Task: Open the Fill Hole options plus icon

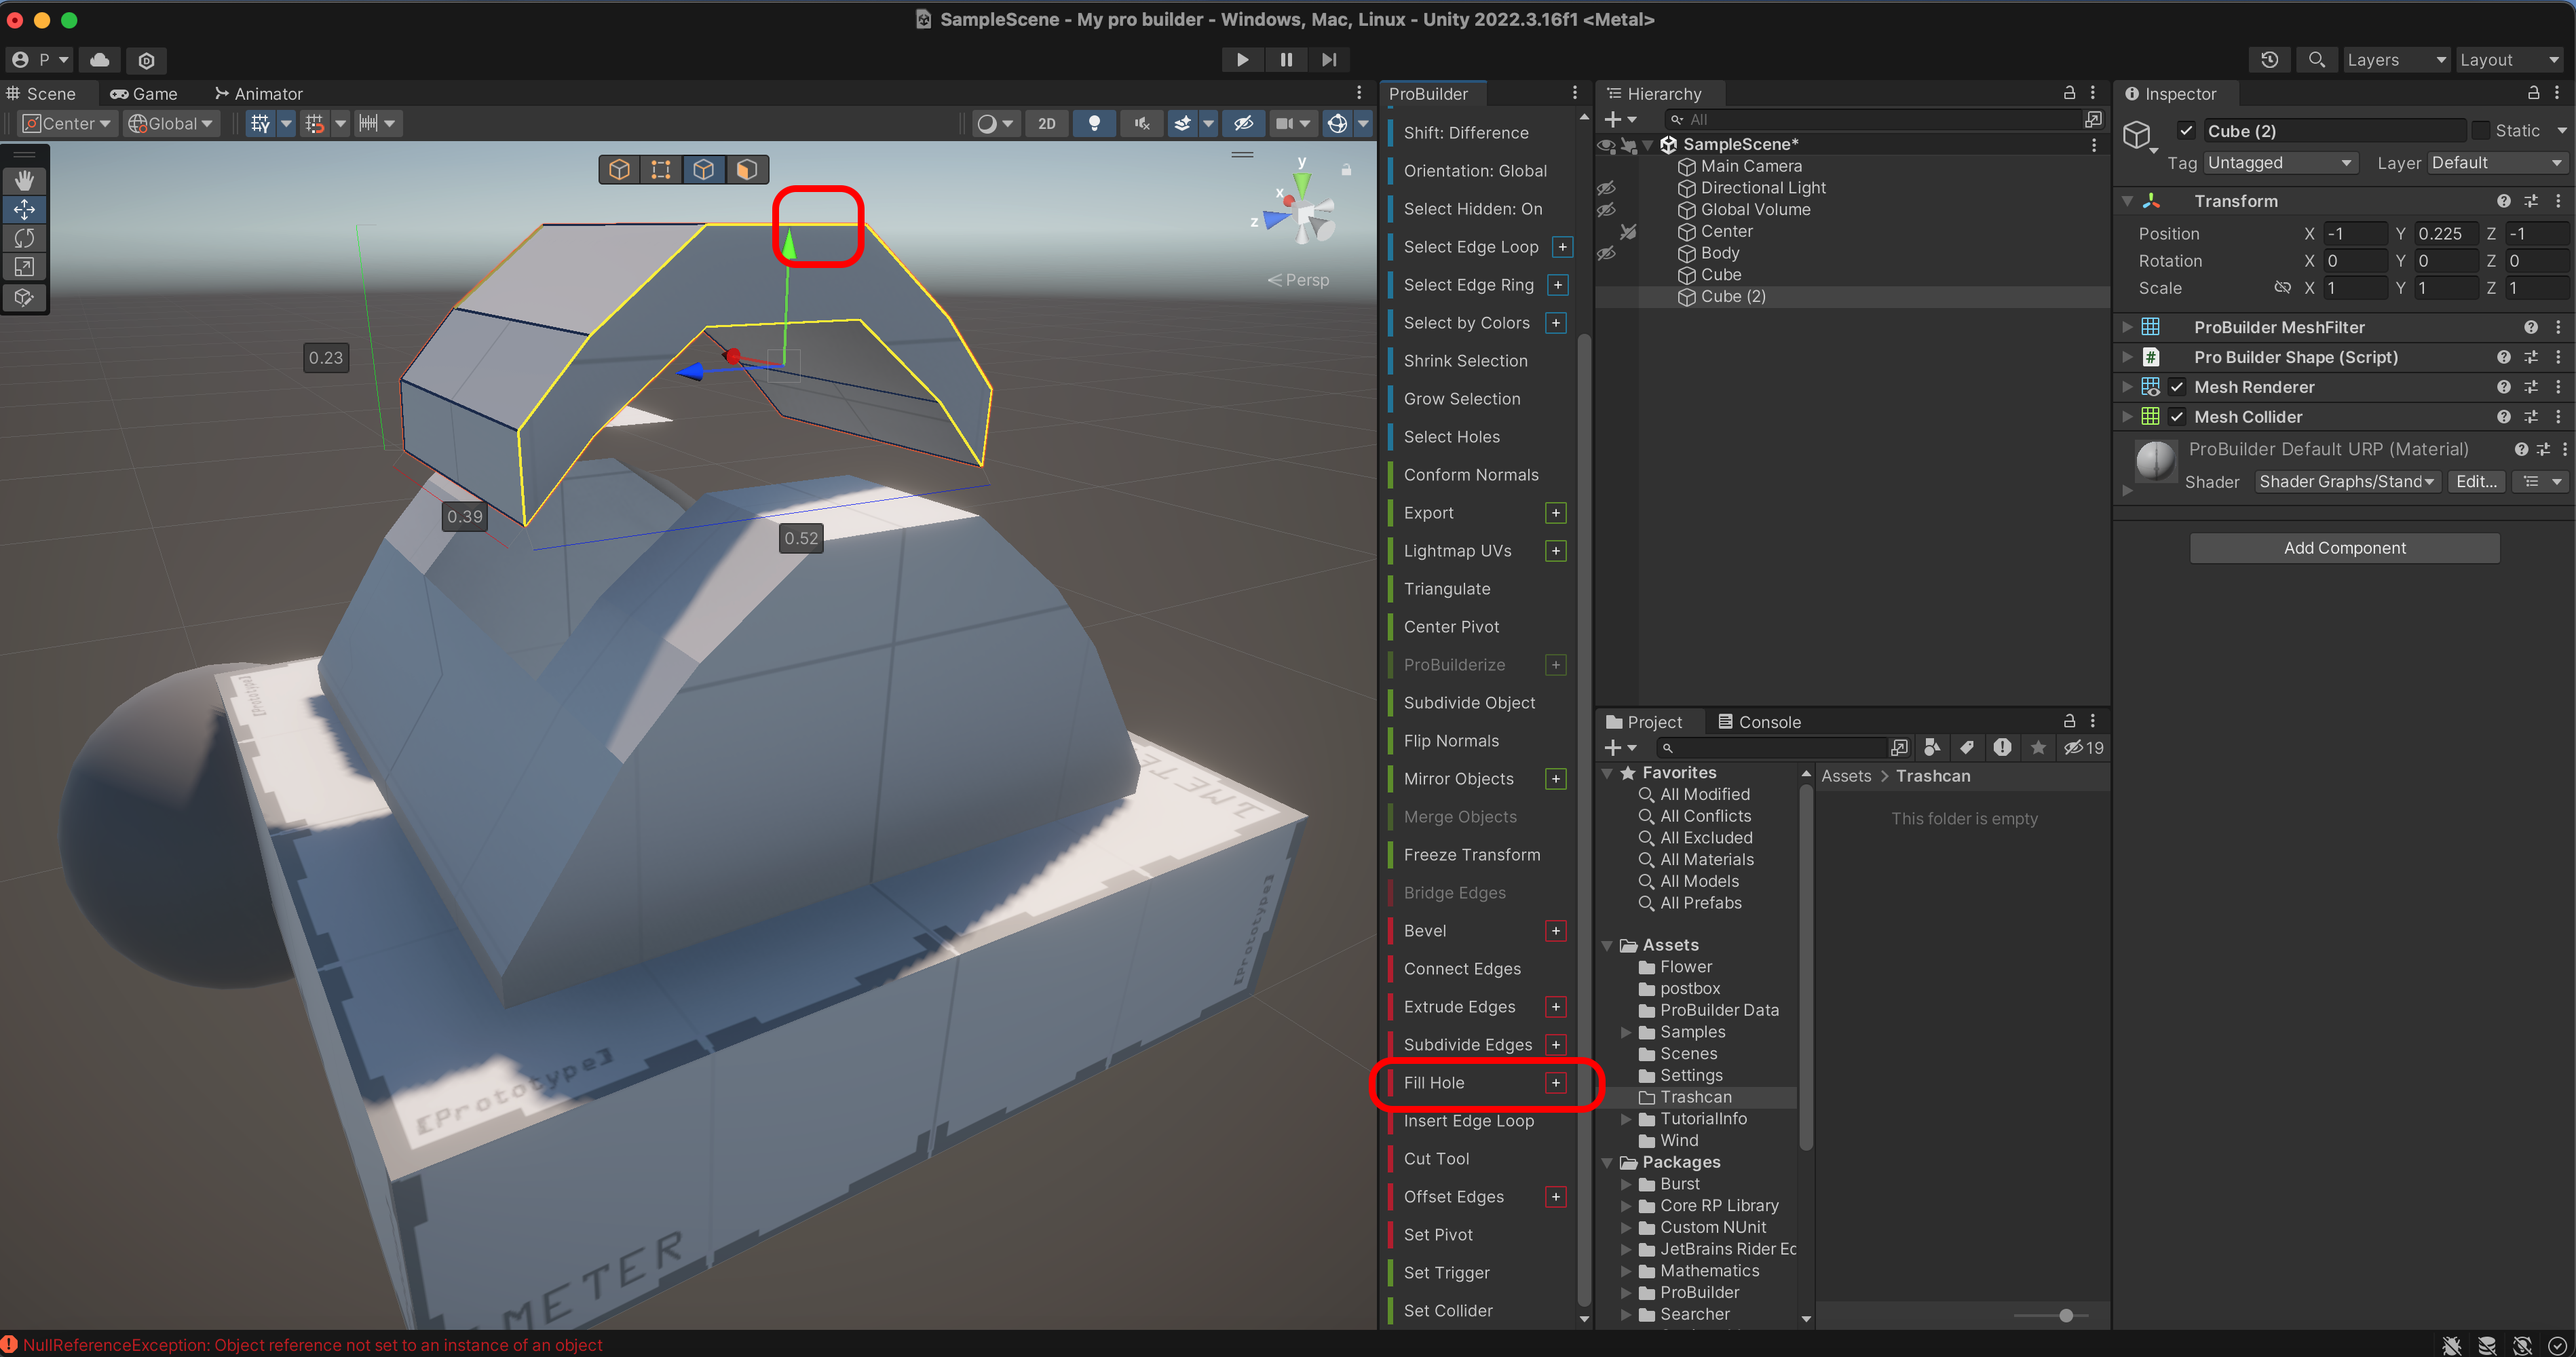Action: [x=1555, y=1082]
